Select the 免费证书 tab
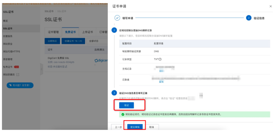This screenshot has height=131, width=280. click(70, 32)
